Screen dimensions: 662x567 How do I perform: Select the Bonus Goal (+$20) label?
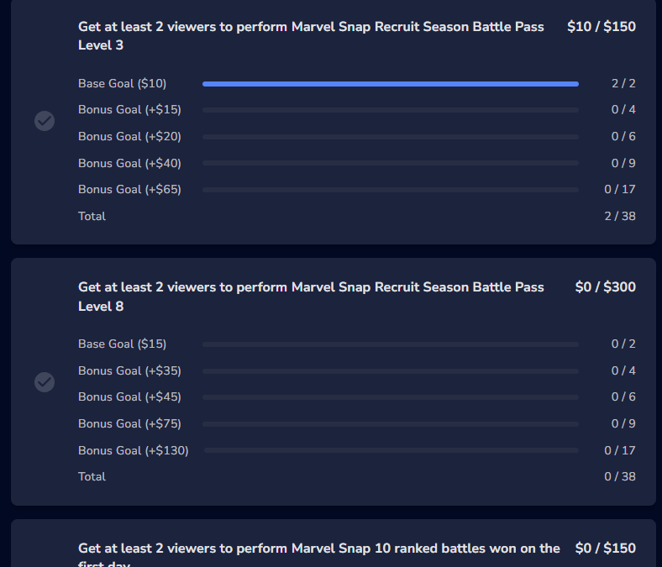point(129,136)
